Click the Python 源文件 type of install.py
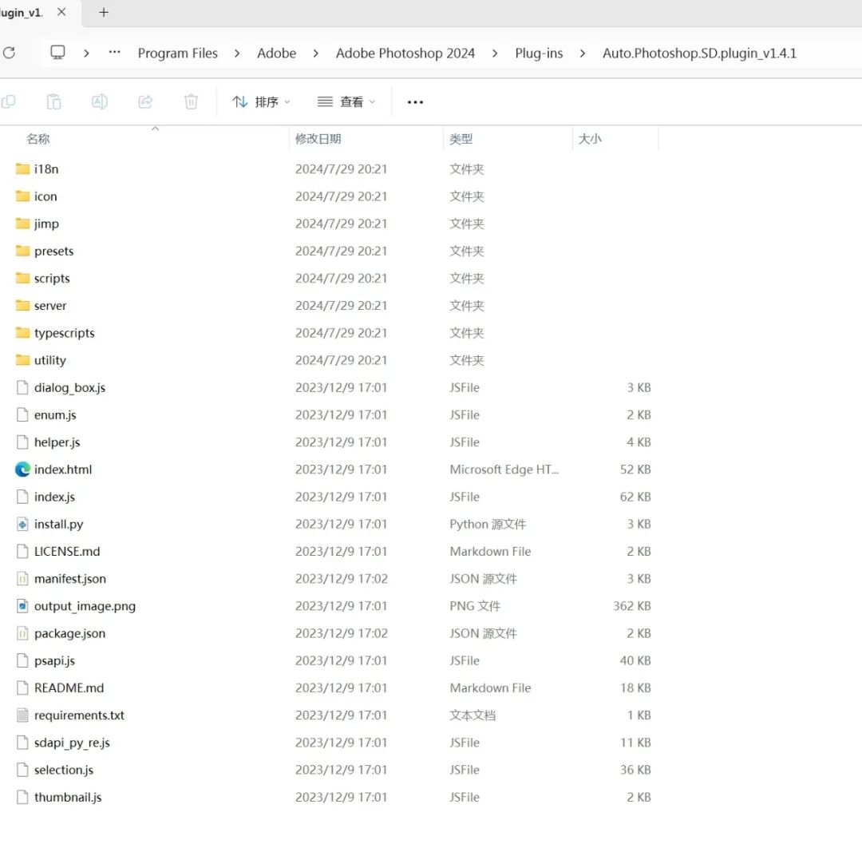 (488, 524)
